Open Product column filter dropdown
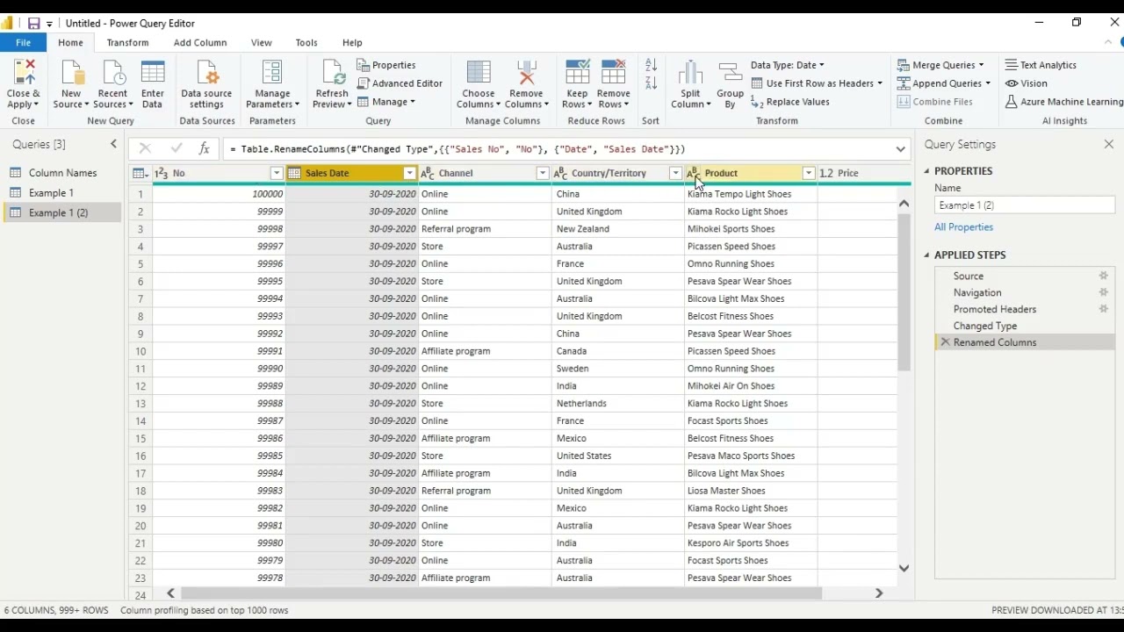 pyautogui.click(x=809, y=174)
